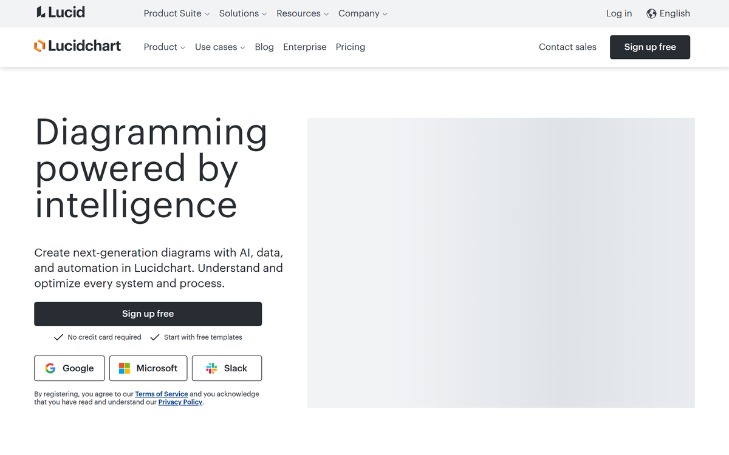Click the wide Sign up free button below the intro
729x455 pixels.
(x=148, y=314)
